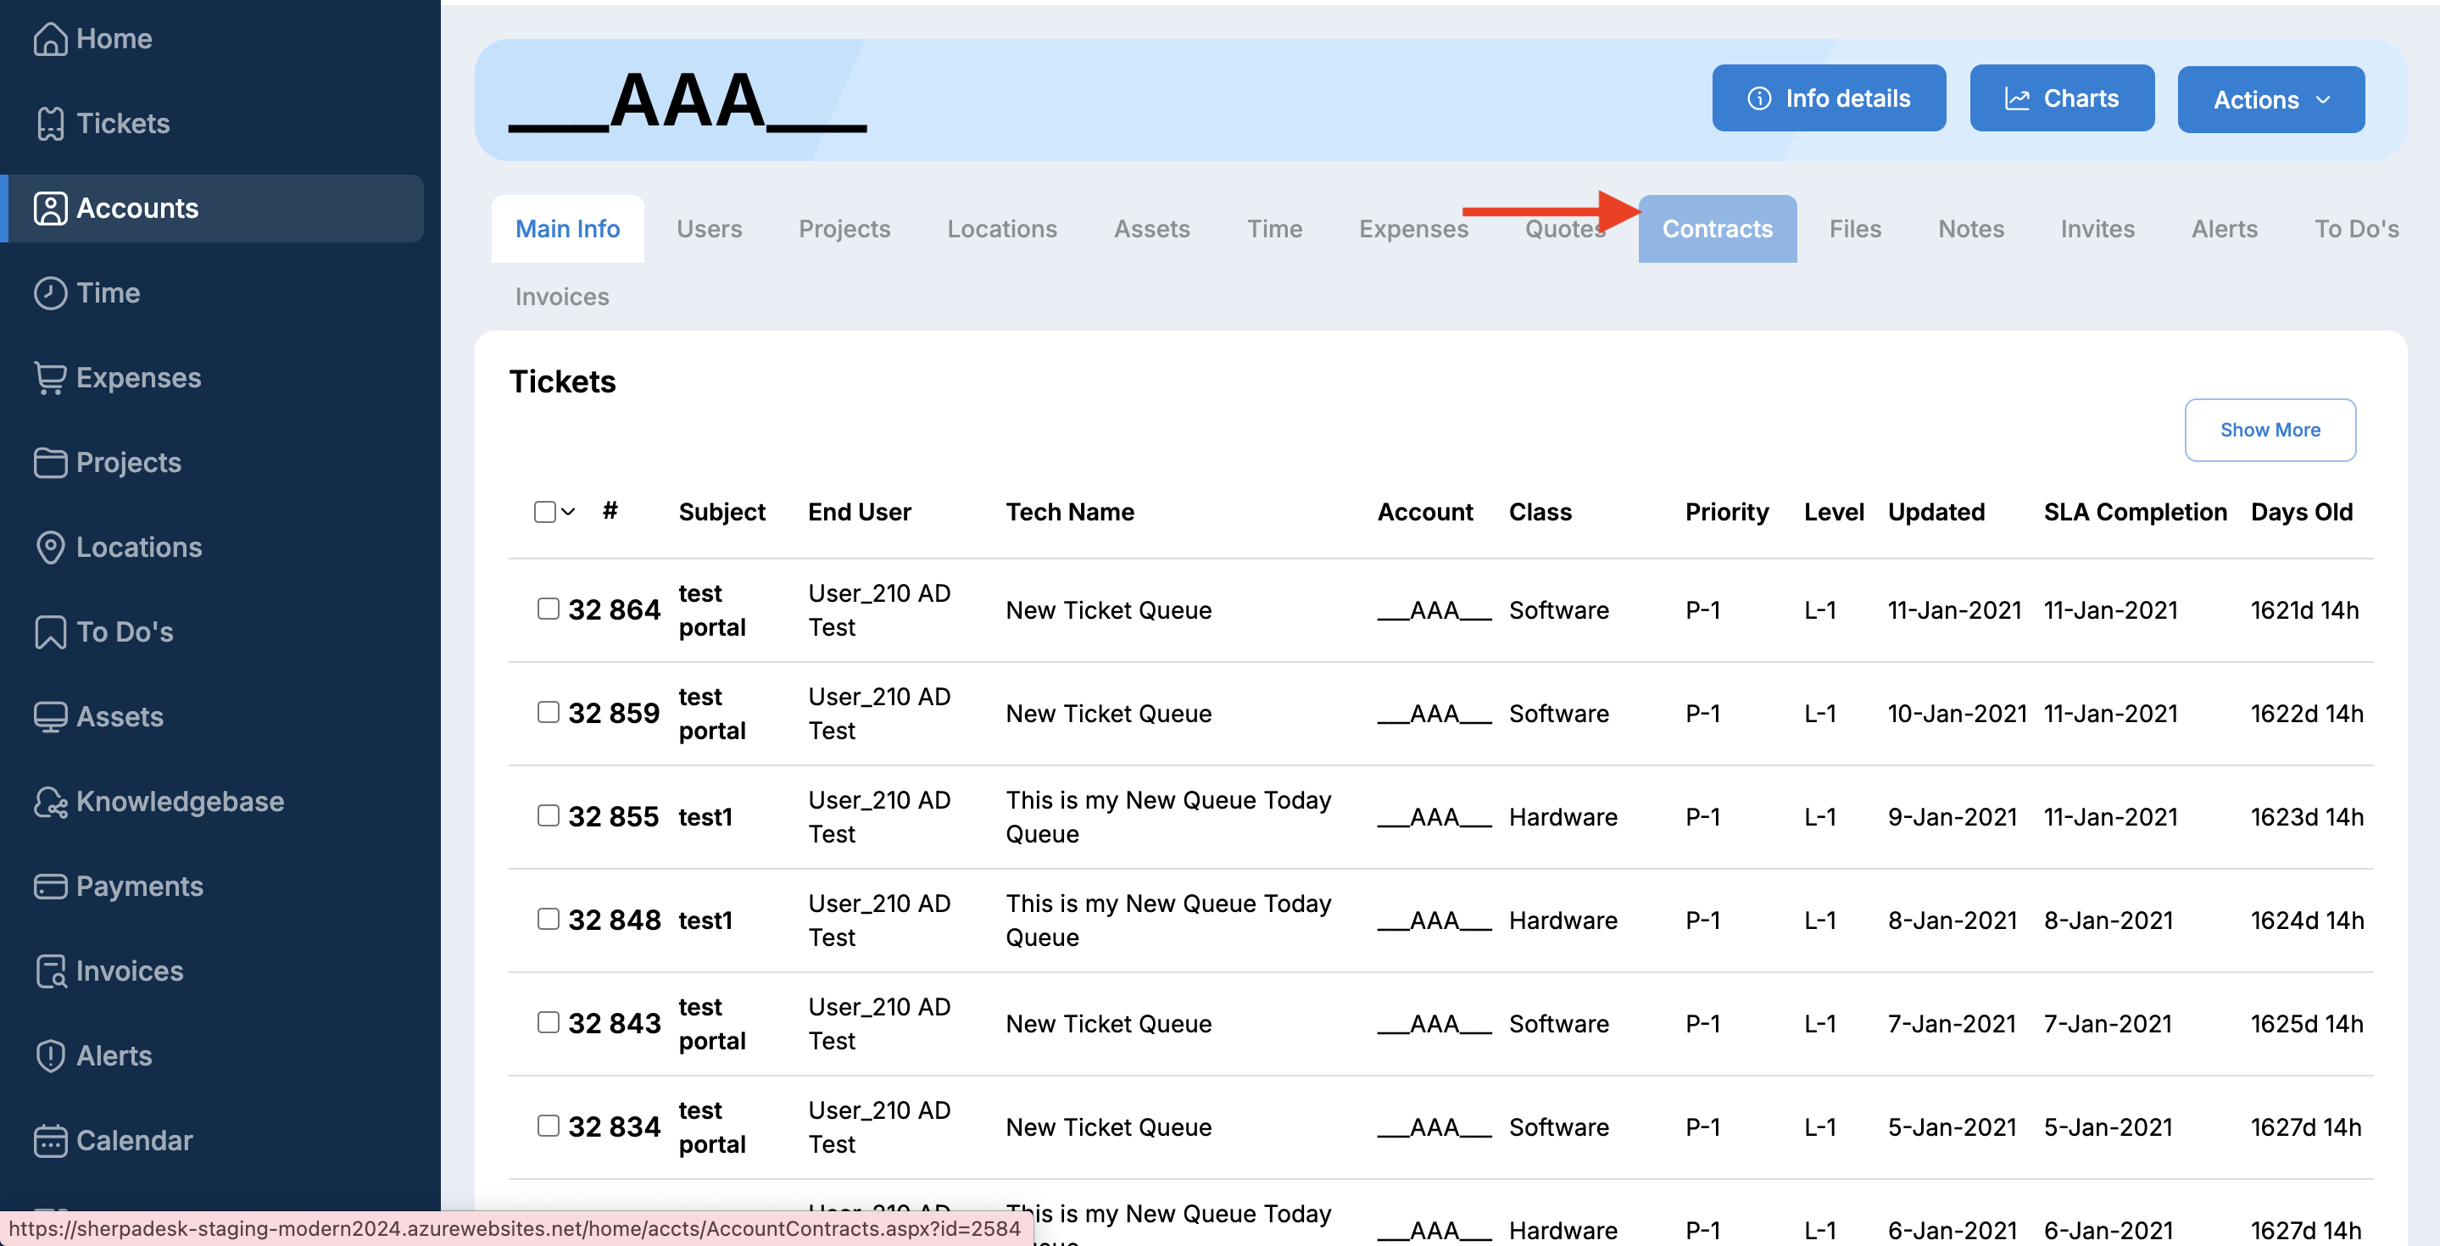Open the Calendar icon in sidebar
2440x1246 pixels.
49,1141
